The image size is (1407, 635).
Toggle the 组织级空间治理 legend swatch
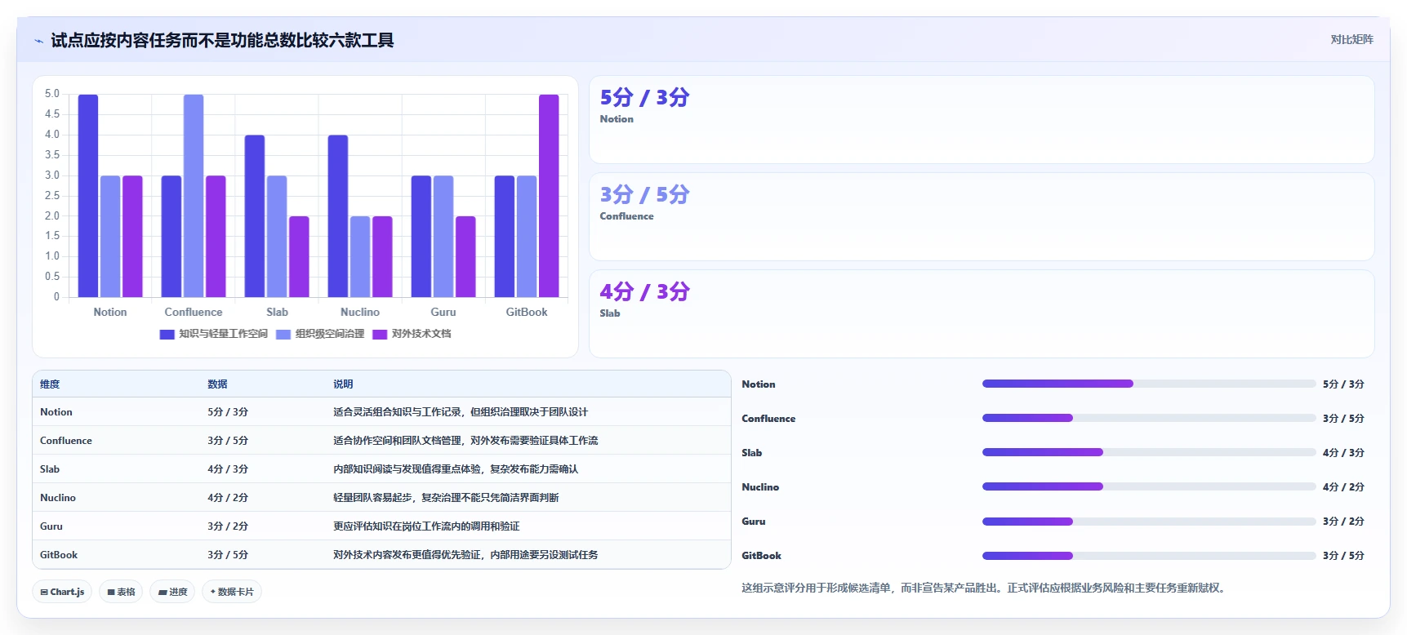tap(283, 334)
